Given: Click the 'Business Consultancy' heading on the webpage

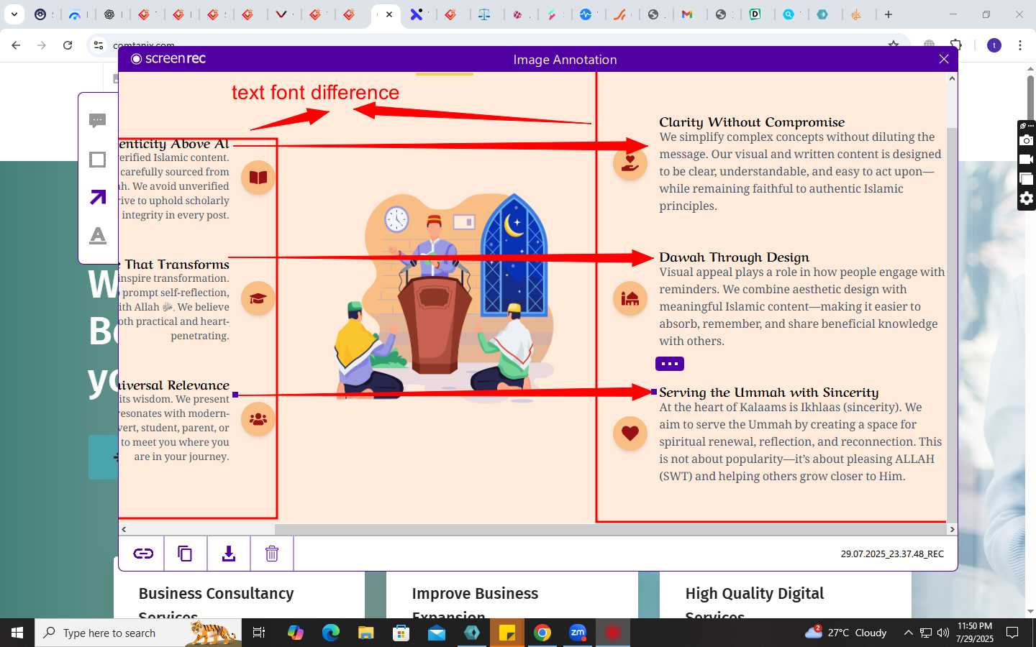Looking at the screenshot, I should [216, 593].
